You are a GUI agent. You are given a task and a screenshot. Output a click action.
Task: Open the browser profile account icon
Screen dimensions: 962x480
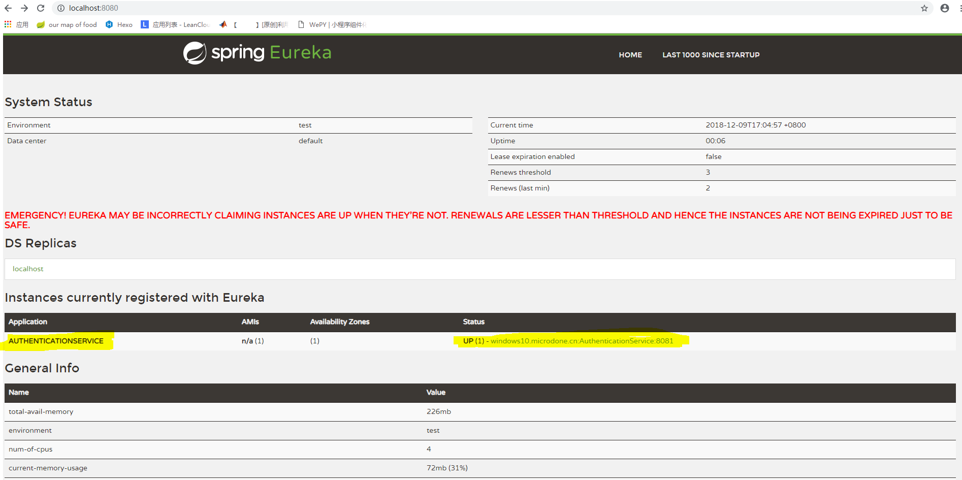pyautogui.click(x=945, y=8)
